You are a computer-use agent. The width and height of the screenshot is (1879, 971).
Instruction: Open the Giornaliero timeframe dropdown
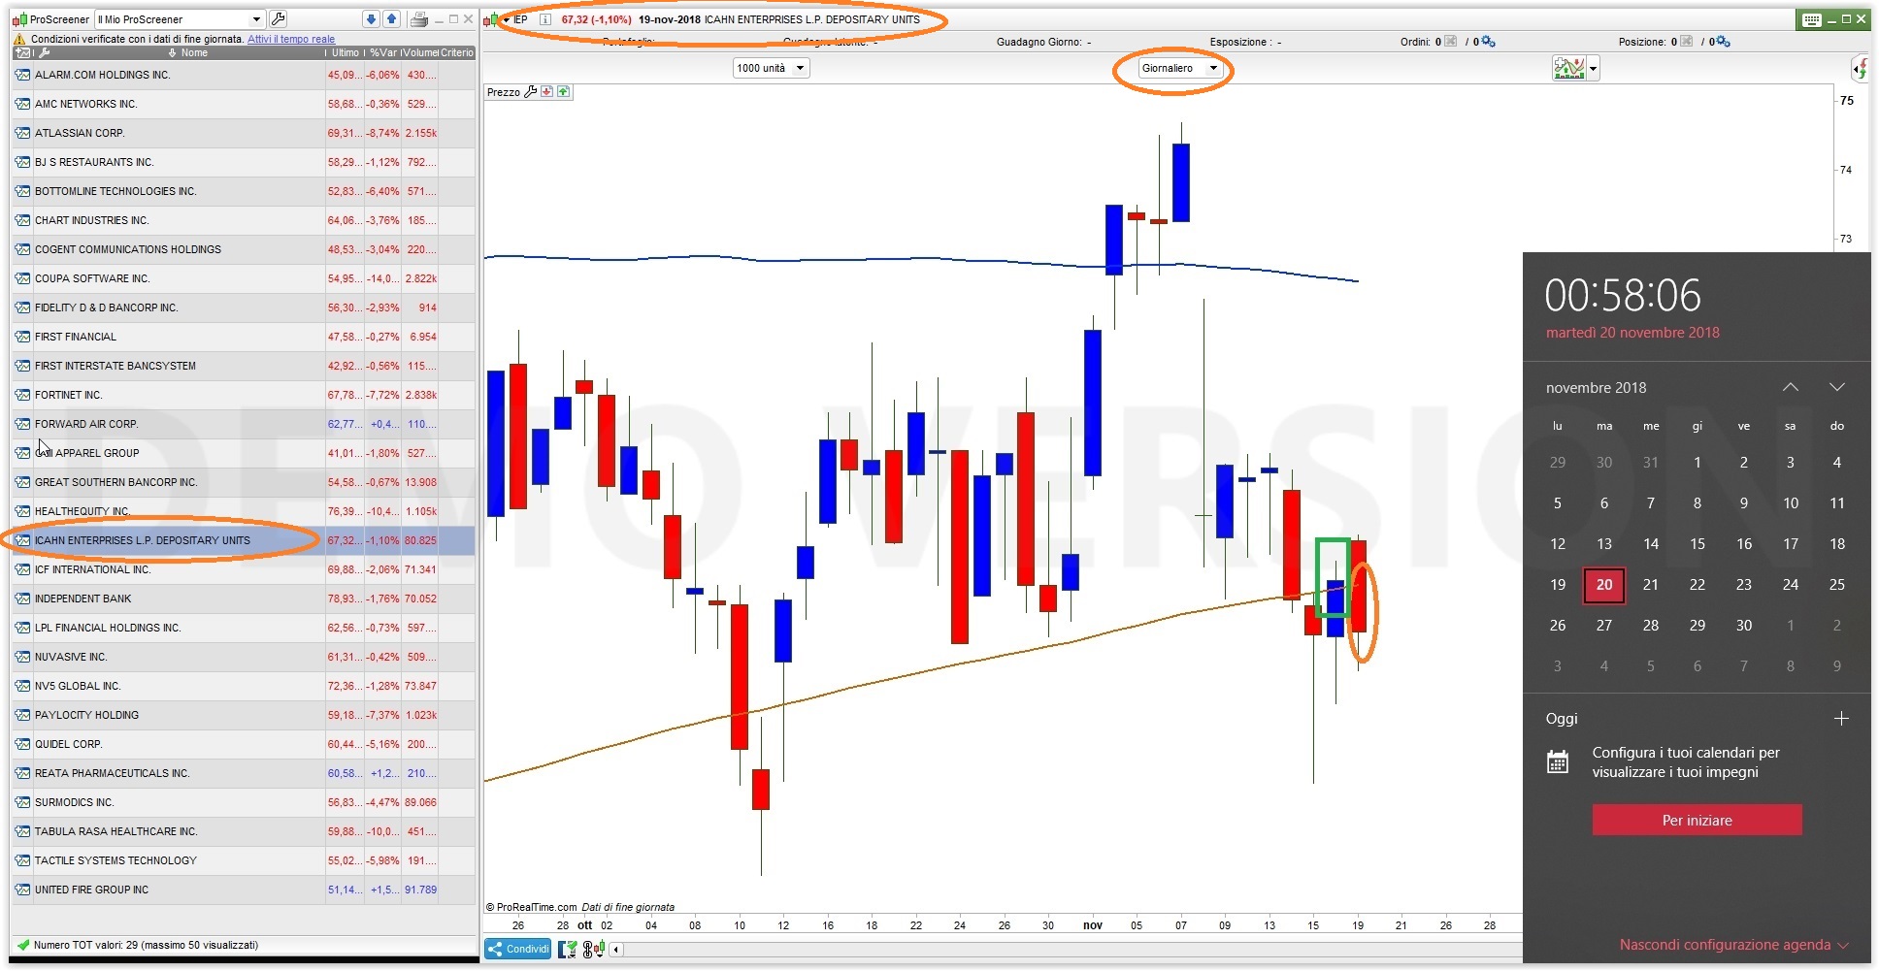[x=1179, y=68]
